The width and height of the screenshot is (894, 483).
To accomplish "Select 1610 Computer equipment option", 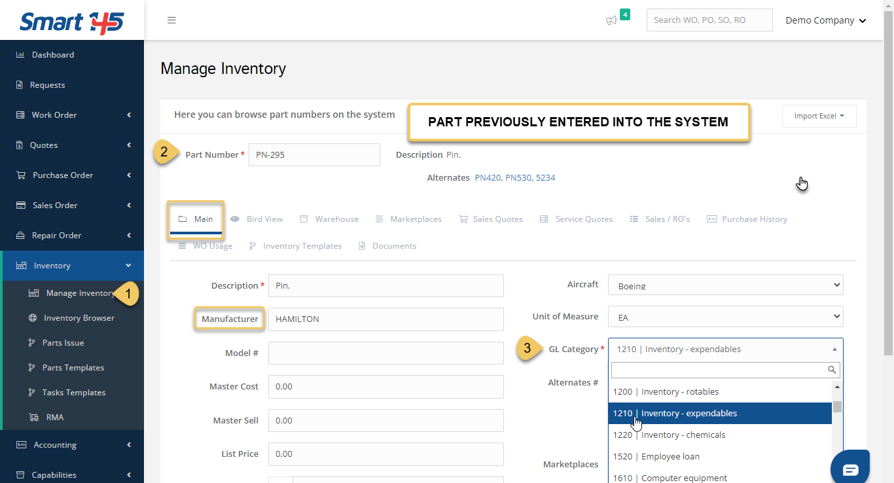I will [720, 476].
